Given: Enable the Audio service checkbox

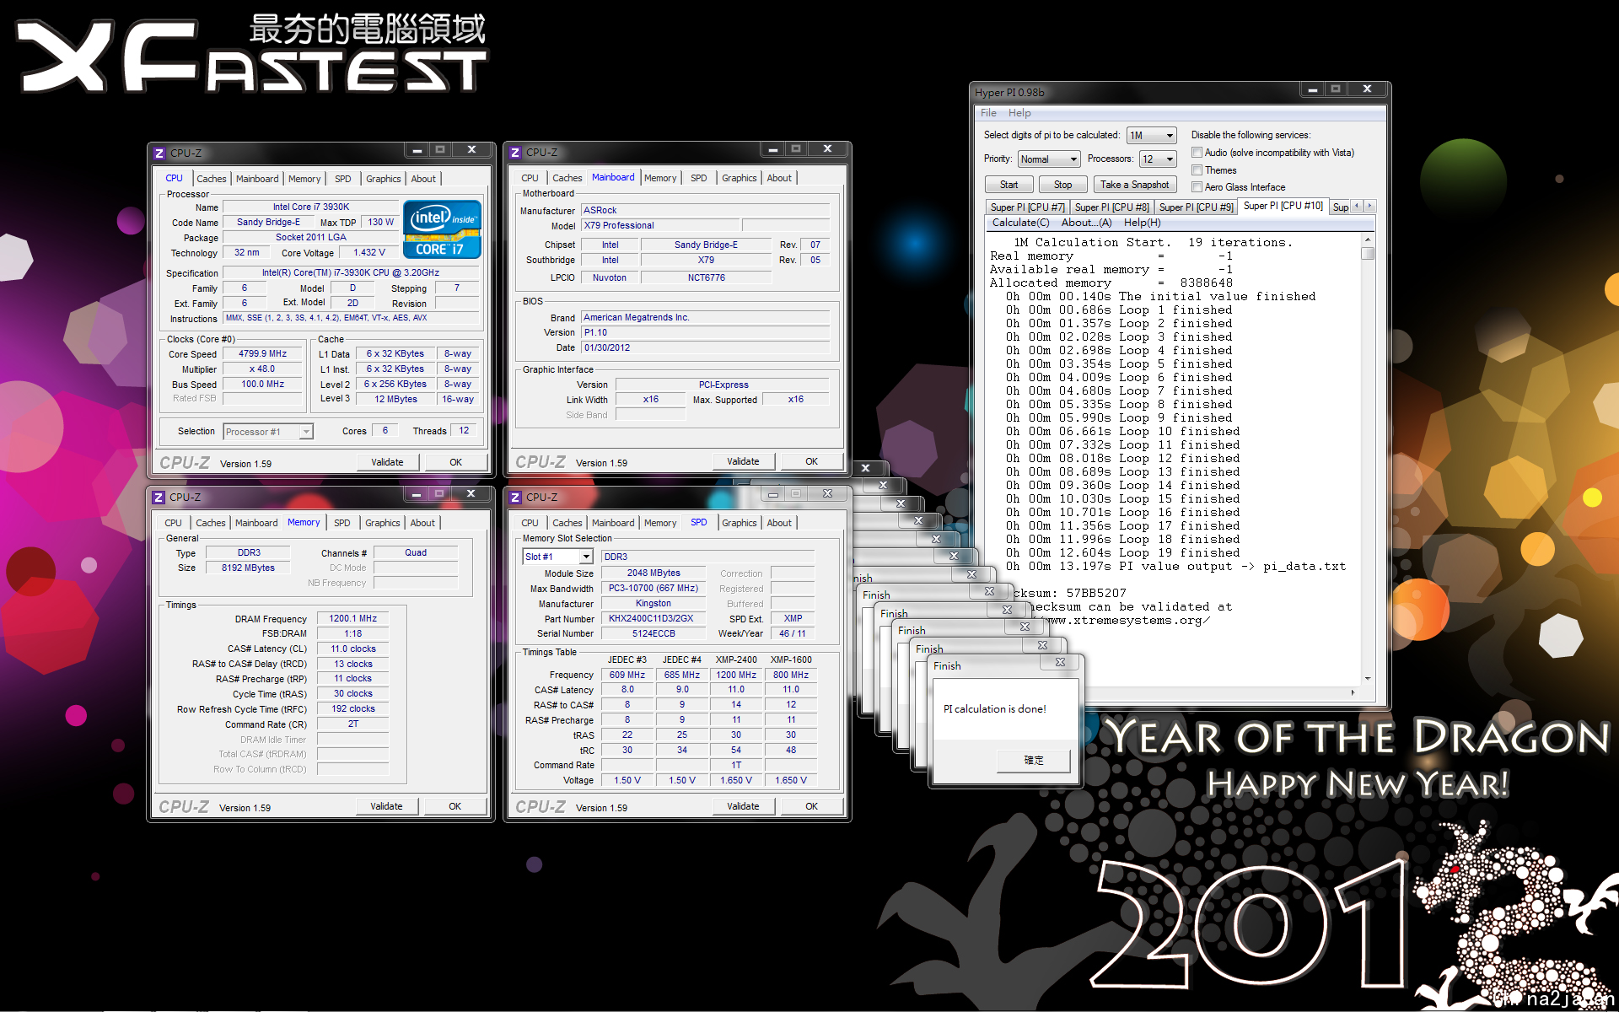Looking at the screenshot, I should pos(1197,153).
